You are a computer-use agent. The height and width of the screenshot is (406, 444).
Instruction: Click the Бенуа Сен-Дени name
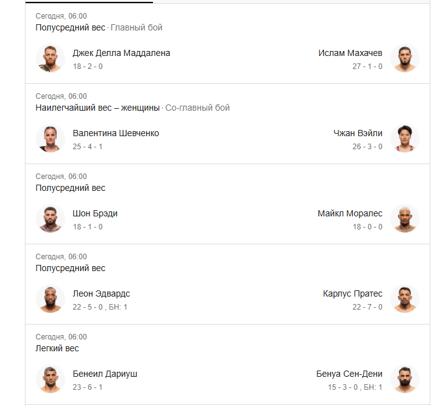(349, 374)
